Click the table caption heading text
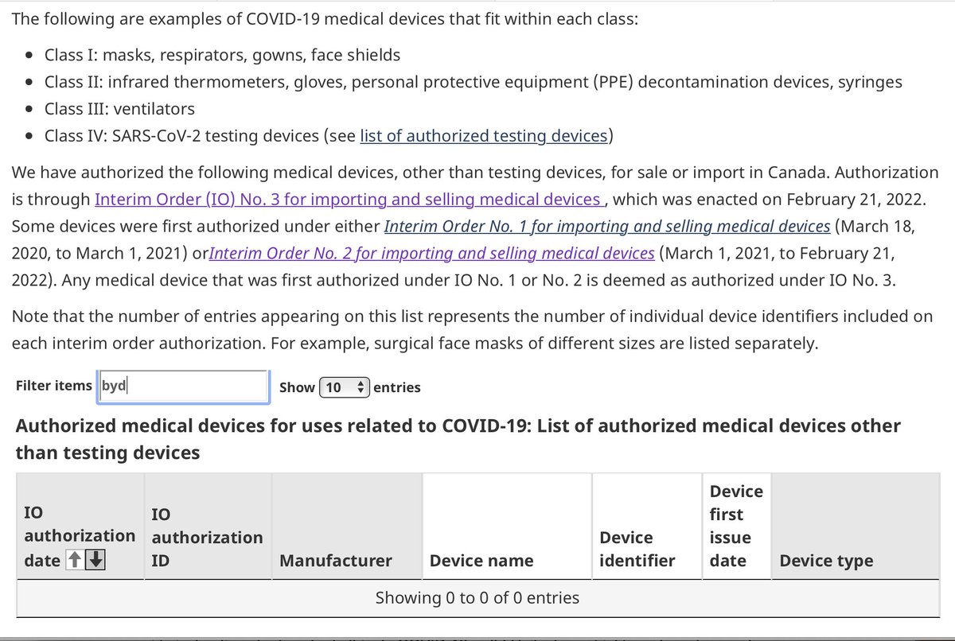955x641 pixels. 458,439
